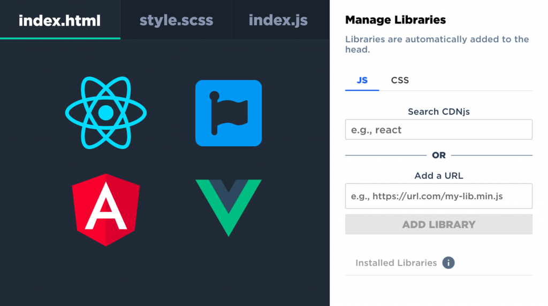The image size is (548, 306).
Task: Select the CSS libraries tab
Action: [x=400, y=80]
